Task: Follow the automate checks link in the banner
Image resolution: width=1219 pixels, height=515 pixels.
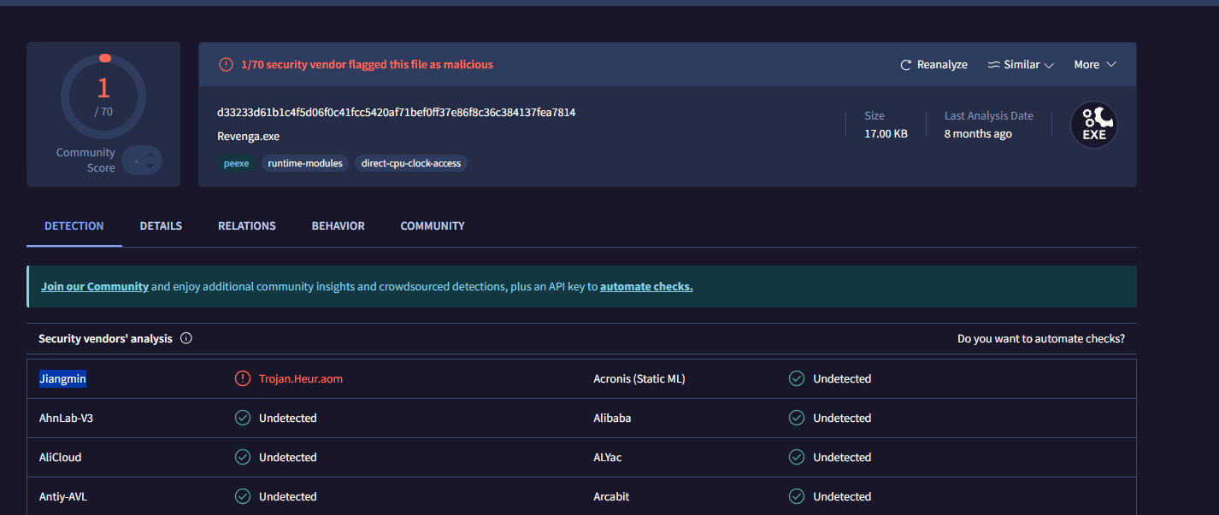Action: point(646,287)
